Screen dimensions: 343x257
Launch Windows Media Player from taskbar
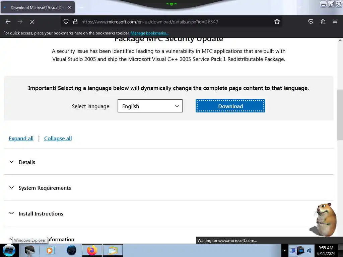pyautogui.click(x=50, y=250)
